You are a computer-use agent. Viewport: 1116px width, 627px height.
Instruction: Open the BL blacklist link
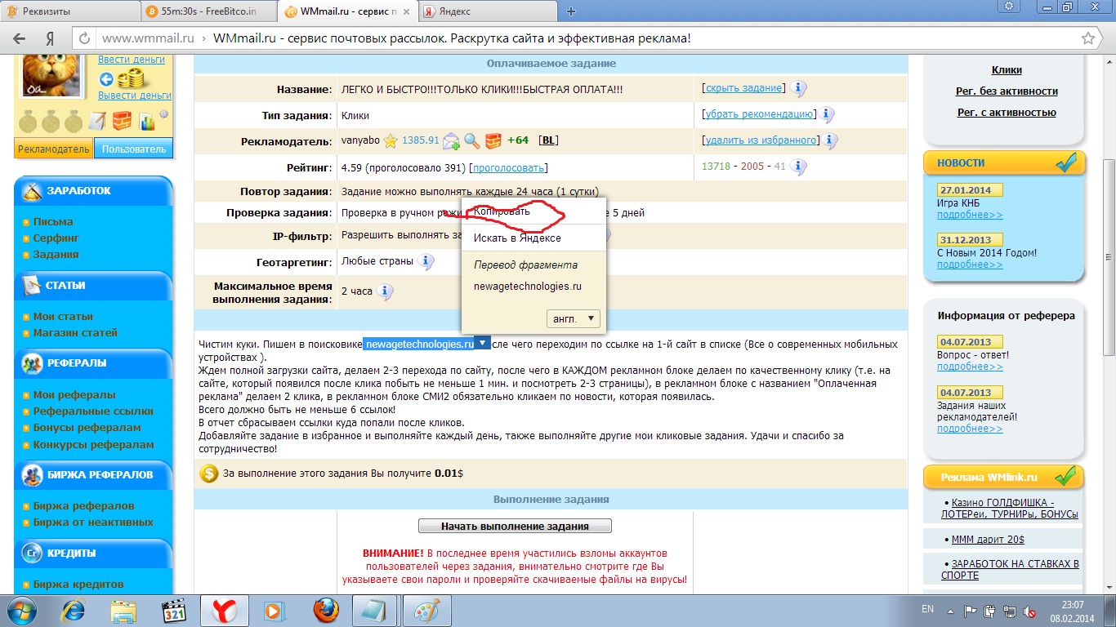[549, 140]
